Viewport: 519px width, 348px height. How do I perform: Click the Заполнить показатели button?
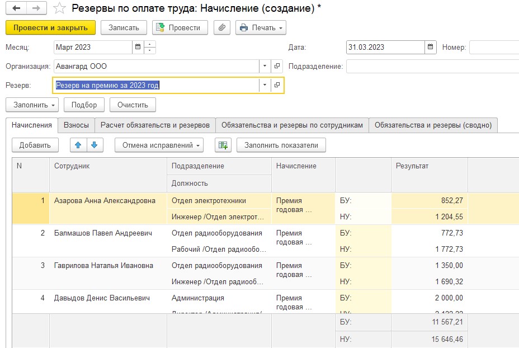click(281, 145)
